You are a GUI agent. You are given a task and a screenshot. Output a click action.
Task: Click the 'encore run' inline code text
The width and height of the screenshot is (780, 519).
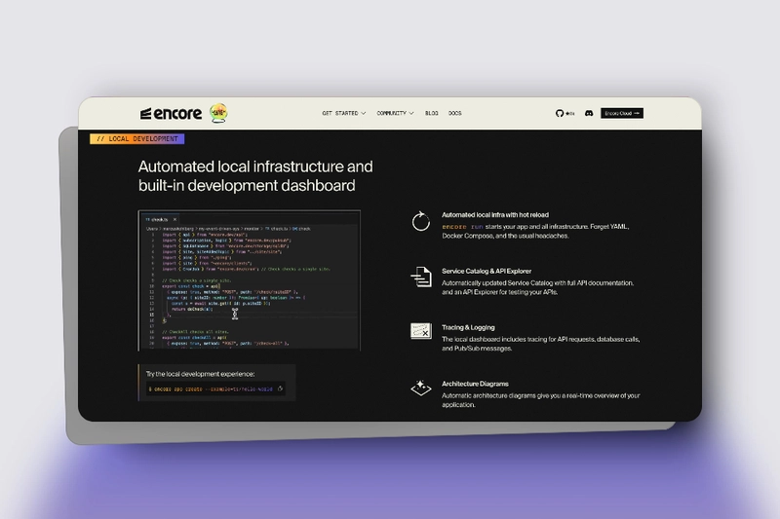tap(462, 227)
